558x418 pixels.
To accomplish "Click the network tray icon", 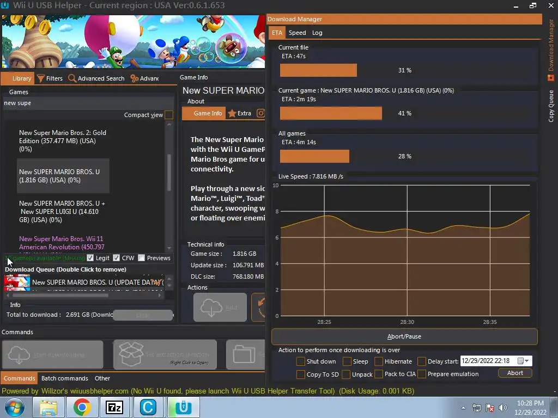I will pyautogui.click(x=476, y=408).
